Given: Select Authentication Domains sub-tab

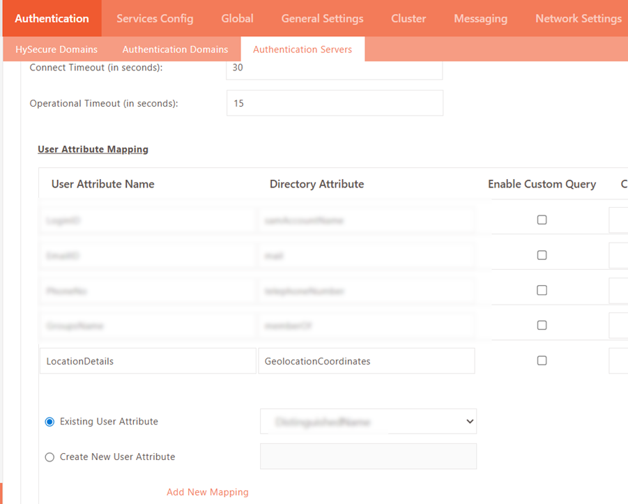Looking at the screenshot, I should (x=175, y=49).
